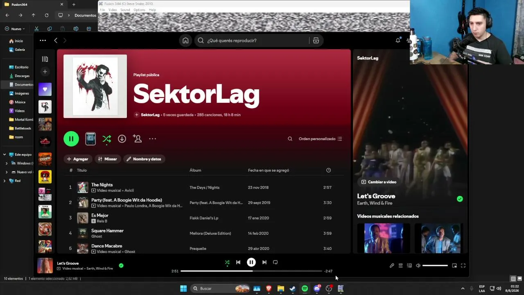The width and height of the screenshot is (524, 295).
Task: Open the mini player
Action: coord(454,265)
